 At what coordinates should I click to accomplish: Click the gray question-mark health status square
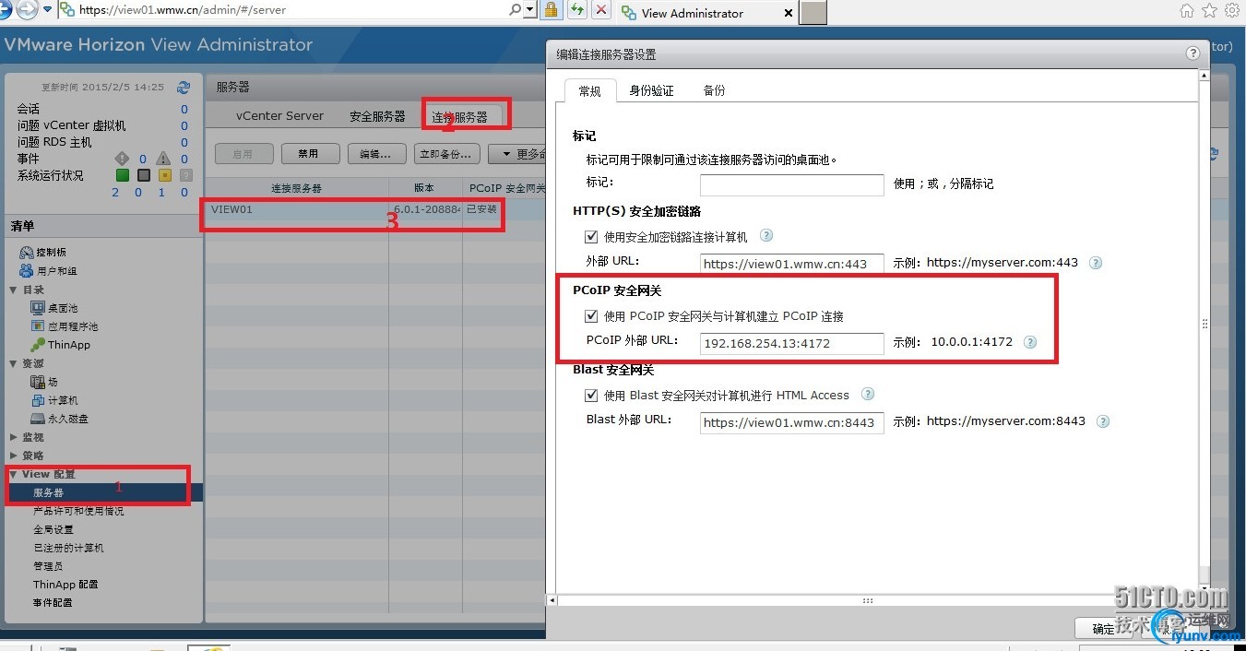tap(186, 175)
